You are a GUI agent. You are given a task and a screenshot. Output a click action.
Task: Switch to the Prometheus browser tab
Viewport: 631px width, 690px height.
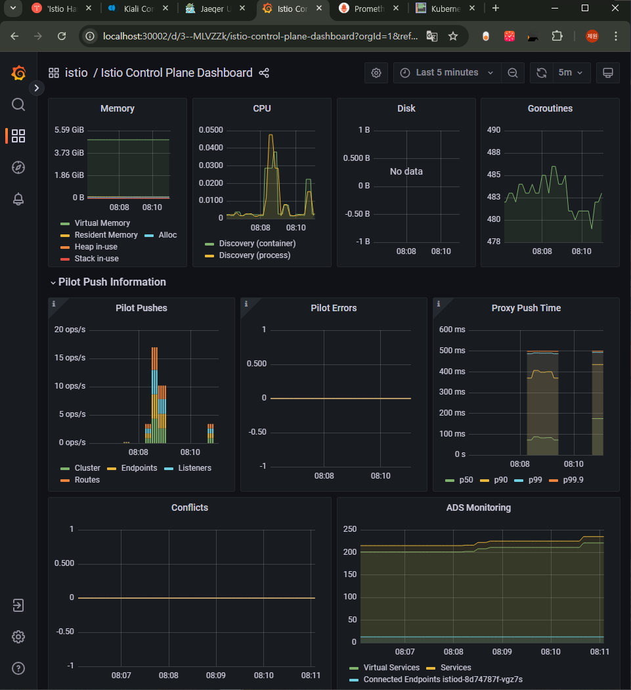[x=368, y=9]
